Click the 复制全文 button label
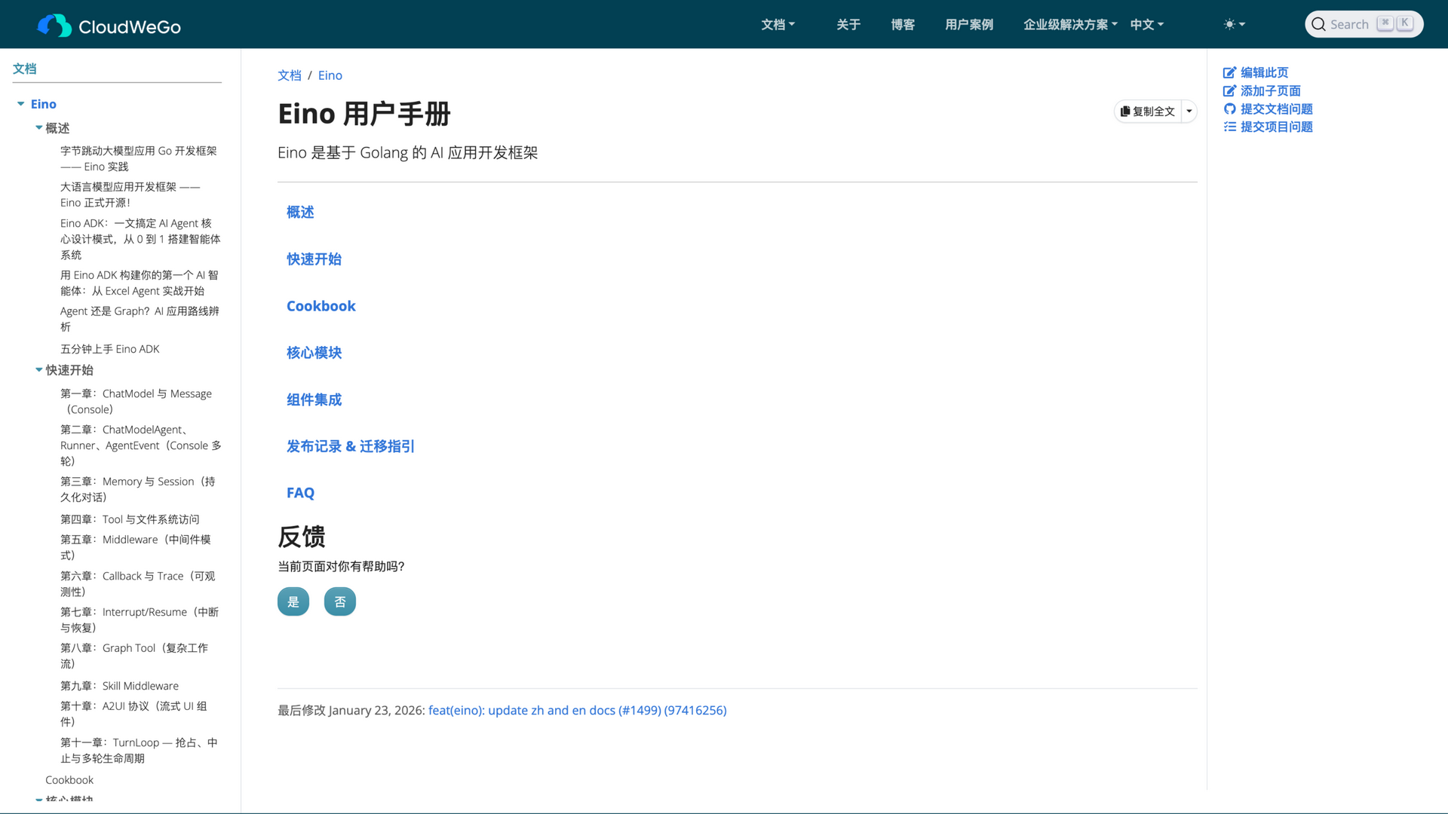The width and height of the screenshot is (1448, 814). coord(1154,112)
